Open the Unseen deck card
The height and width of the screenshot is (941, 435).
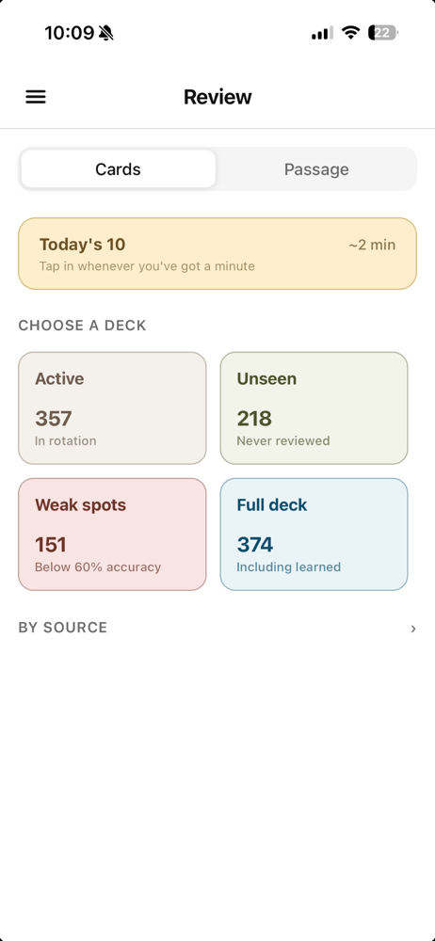point(314,408)
